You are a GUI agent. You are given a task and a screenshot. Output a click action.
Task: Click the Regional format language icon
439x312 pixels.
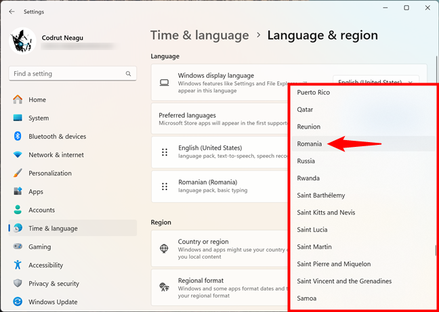pos(164,287)
